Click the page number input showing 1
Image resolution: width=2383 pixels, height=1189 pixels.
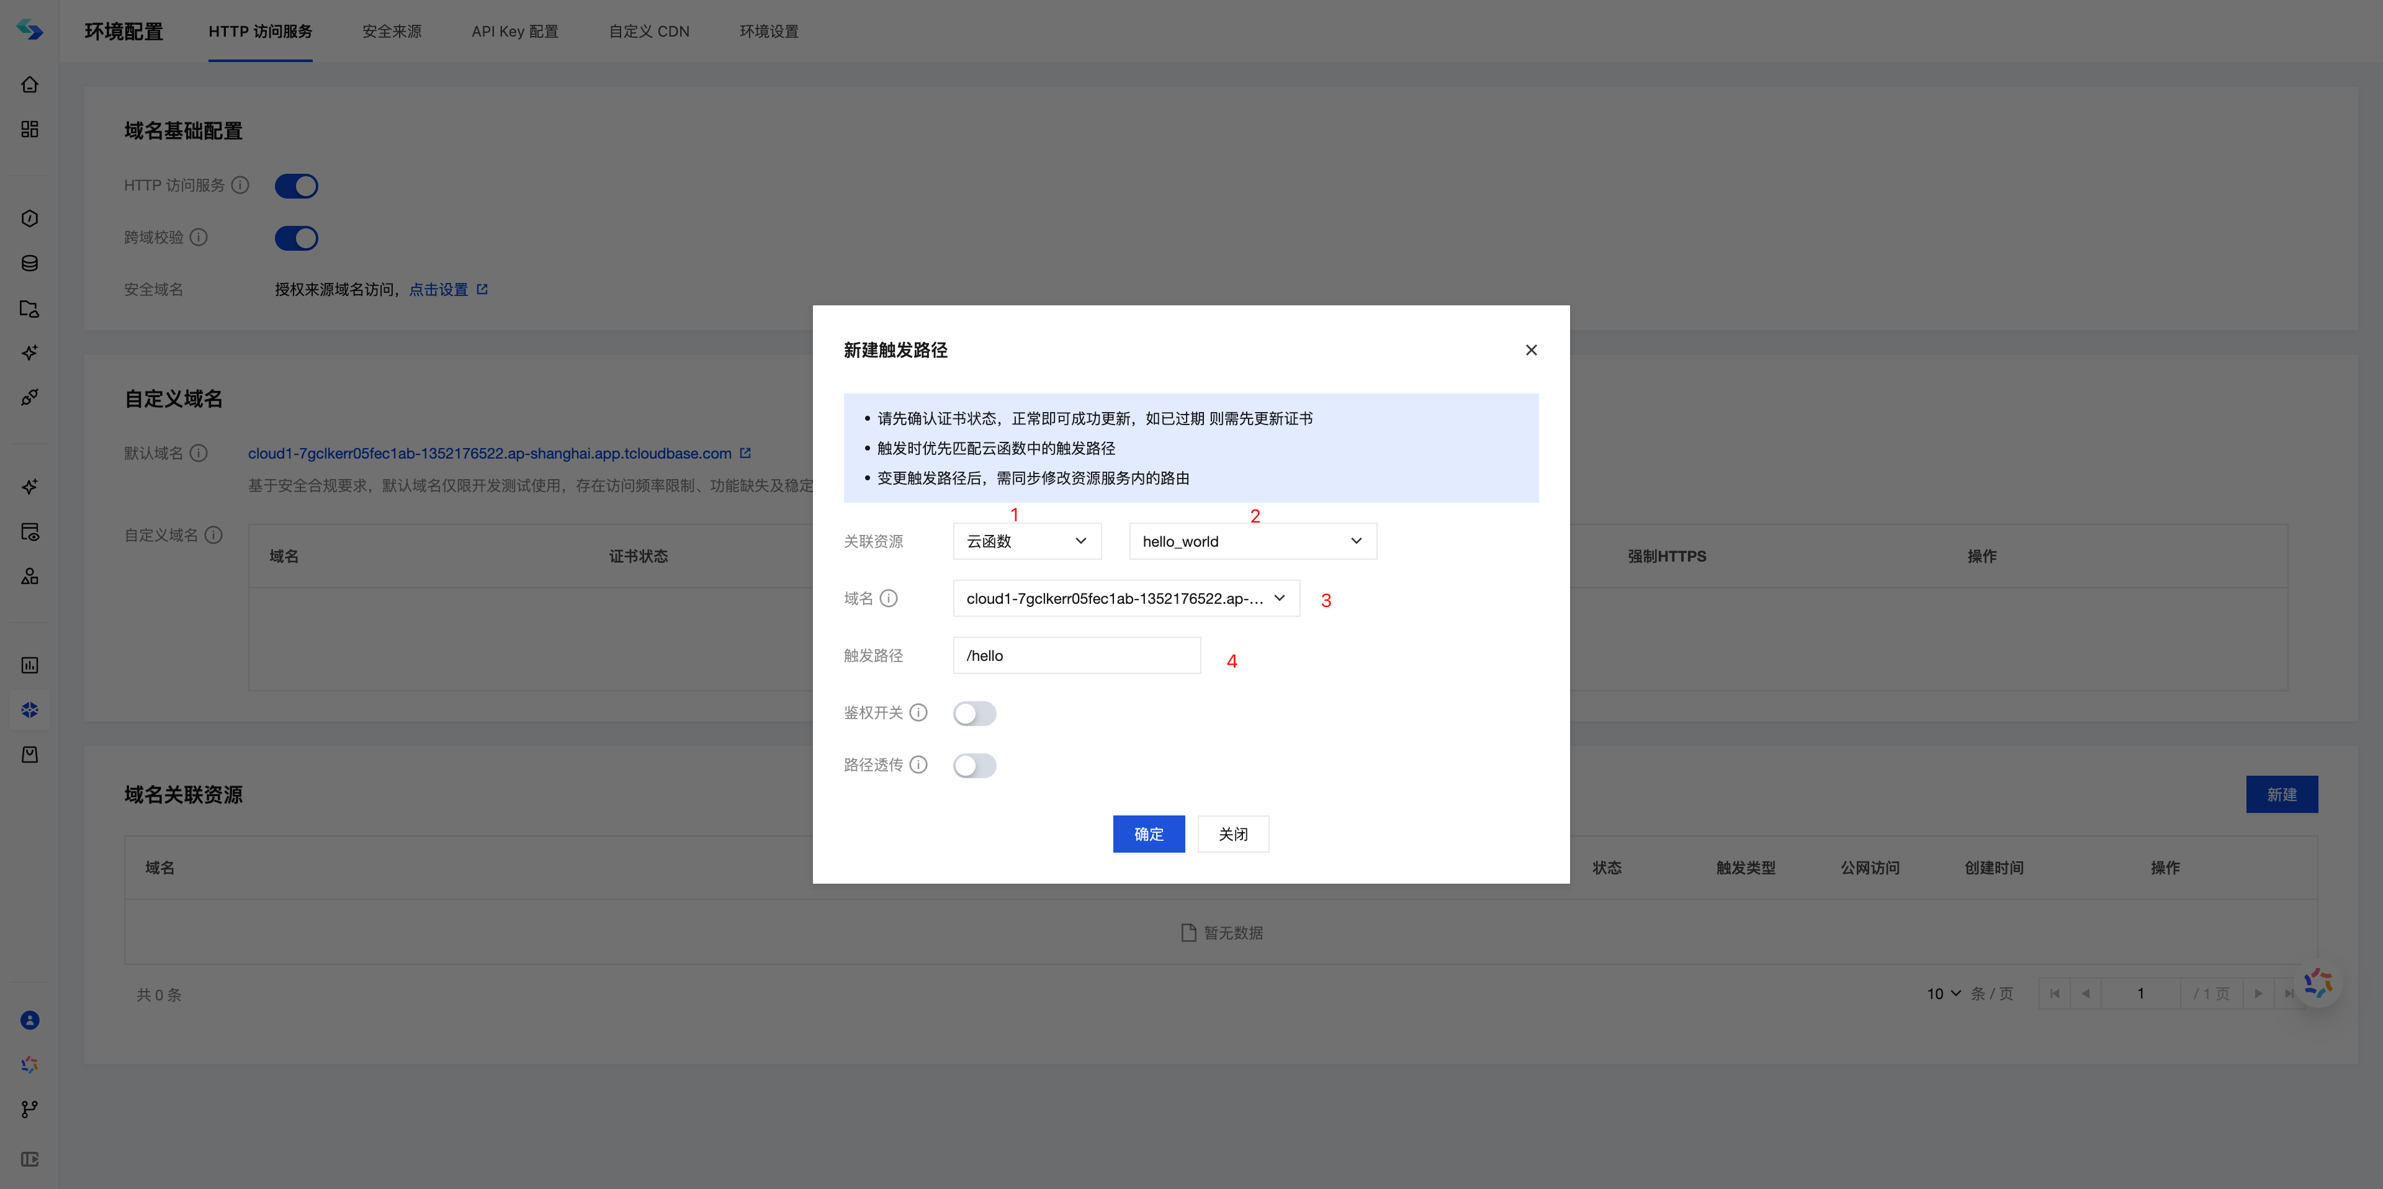[2140, 993]
